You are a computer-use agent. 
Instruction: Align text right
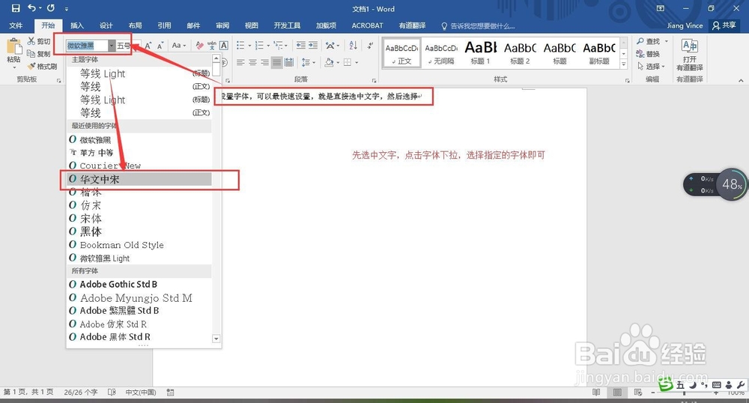tap(264, 62)
